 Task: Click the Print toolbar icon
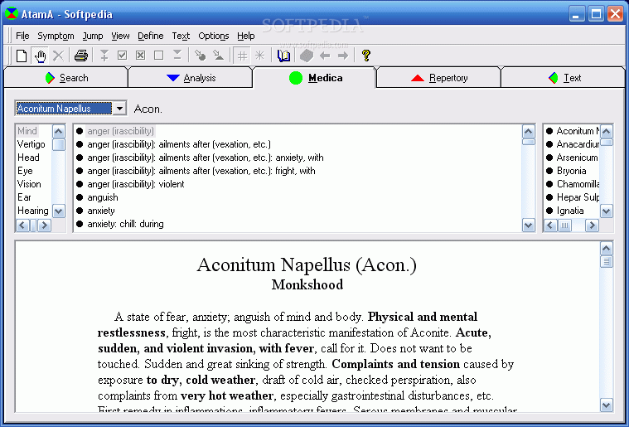(x=81, y=56)
